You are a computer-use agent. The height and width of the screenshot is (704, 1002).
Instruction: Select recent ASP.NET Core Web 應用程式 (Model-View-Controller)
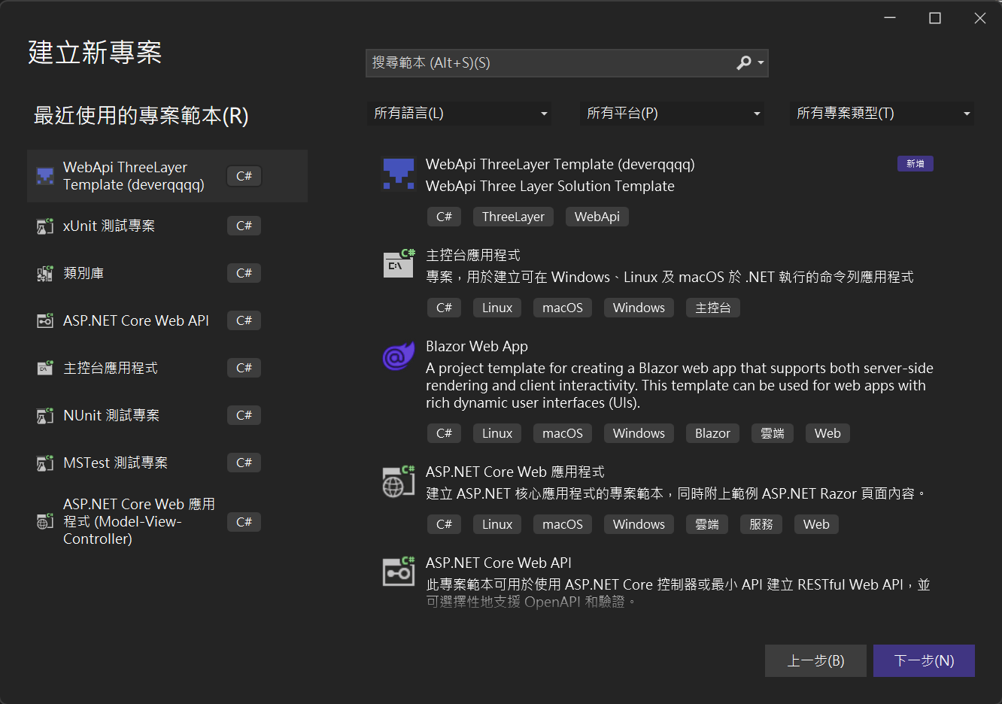(167, 521)
